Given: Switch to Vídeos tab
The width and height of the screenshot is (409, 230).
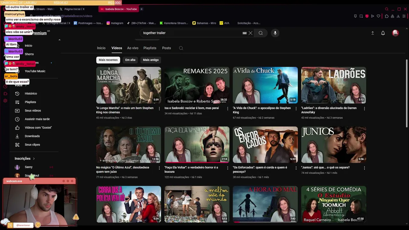Looking at the screenshot, I should tap(117, 48).
